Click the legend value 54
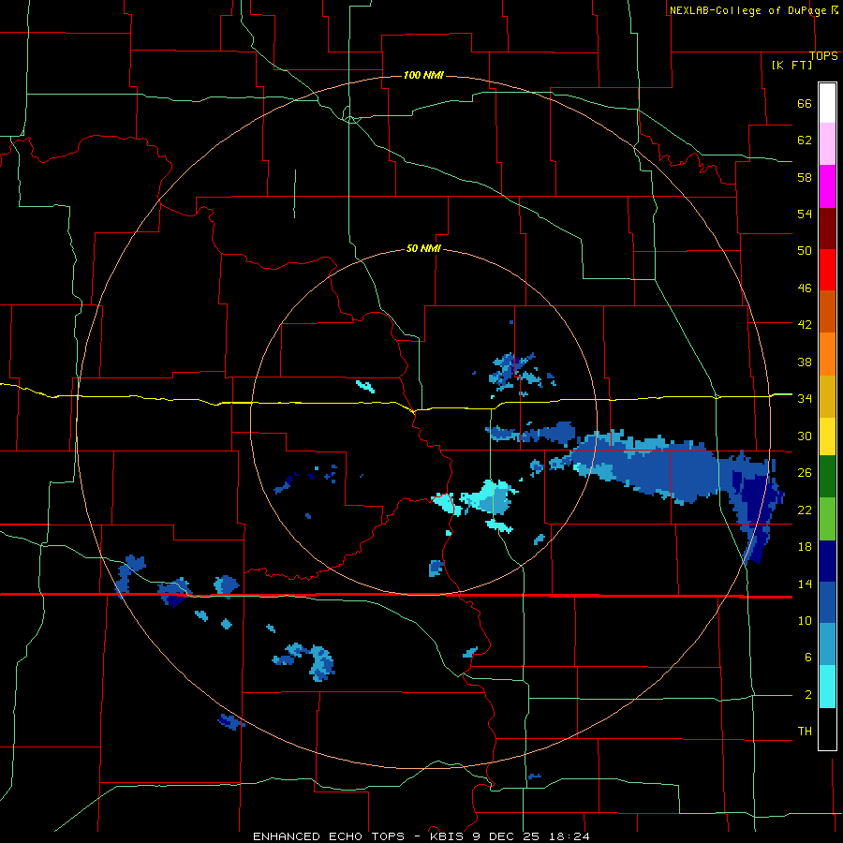Screen dimensions: 843x843 (805, 214)
